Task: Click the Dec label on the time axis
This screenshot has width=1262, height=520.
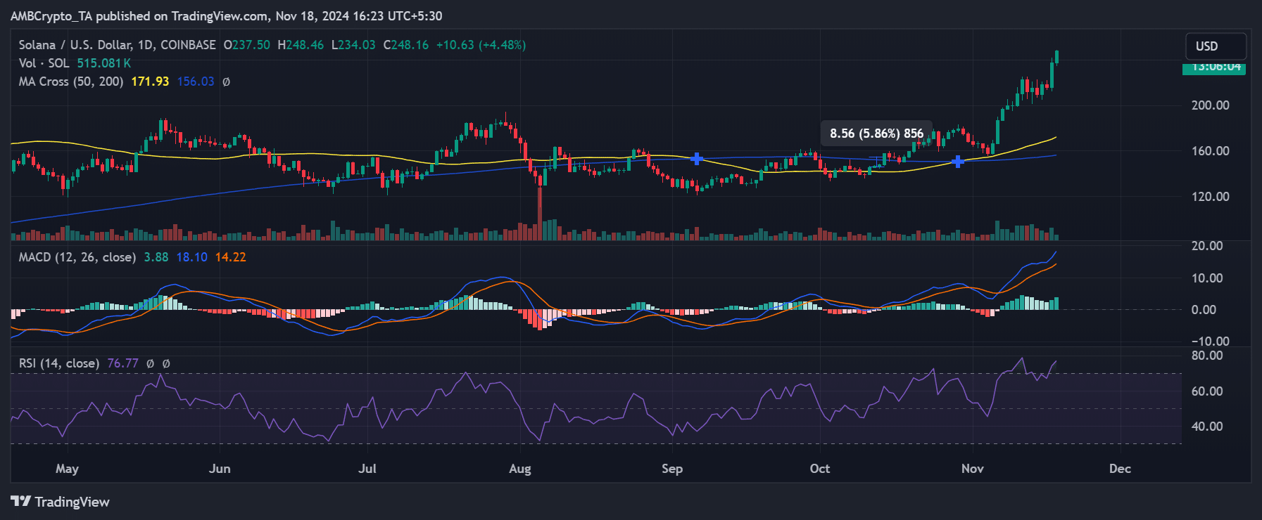Action: [x=1120, y=469]
